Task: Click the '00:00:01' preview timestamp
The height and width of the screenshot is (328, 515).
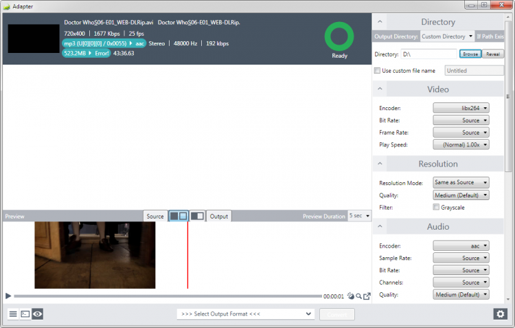Action: [x=333, y=296]
